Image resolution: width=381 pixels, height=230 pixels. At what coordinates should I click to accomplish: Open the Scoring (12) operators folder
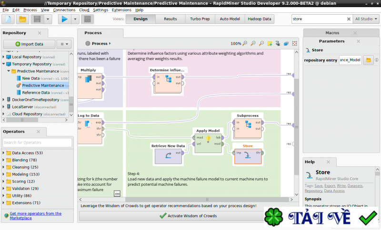tap(23, 181)
